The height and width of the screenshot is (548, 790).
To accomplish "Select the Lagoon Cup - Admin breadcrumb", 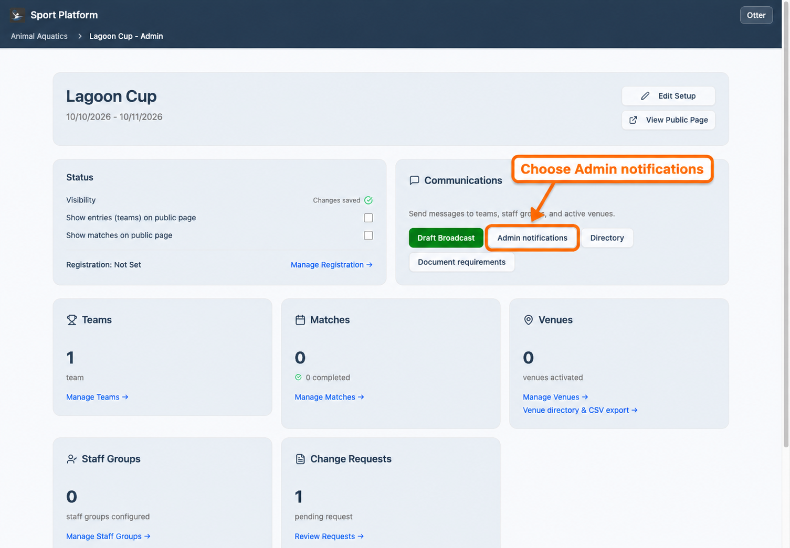I will [x=126, y=36].
